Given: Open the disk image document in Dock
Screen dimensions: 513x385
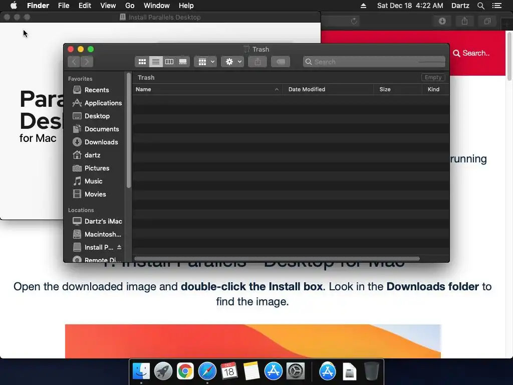Looking at the screenshot, I should tap(349, 371).
